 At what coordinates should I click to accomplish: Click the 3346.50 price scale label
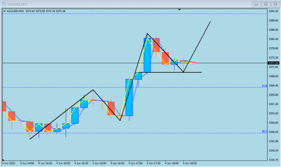click(273, 132)
